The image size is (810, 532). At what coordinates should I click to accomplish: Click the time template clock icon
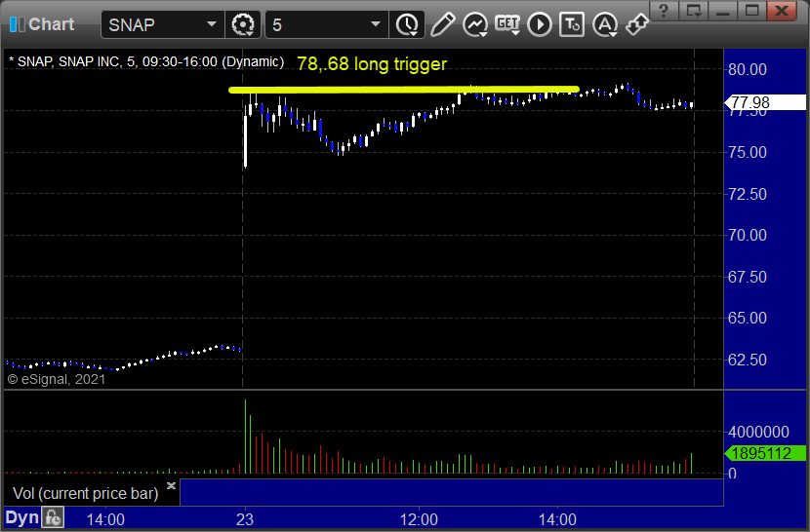pos(408,24)
